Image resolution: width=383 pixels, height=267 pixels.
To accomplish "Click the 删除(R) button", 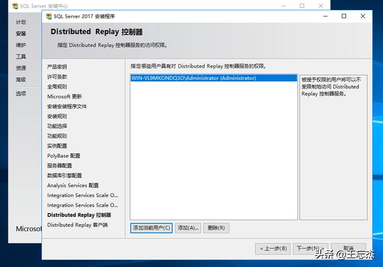I will (x=216, y=228).
